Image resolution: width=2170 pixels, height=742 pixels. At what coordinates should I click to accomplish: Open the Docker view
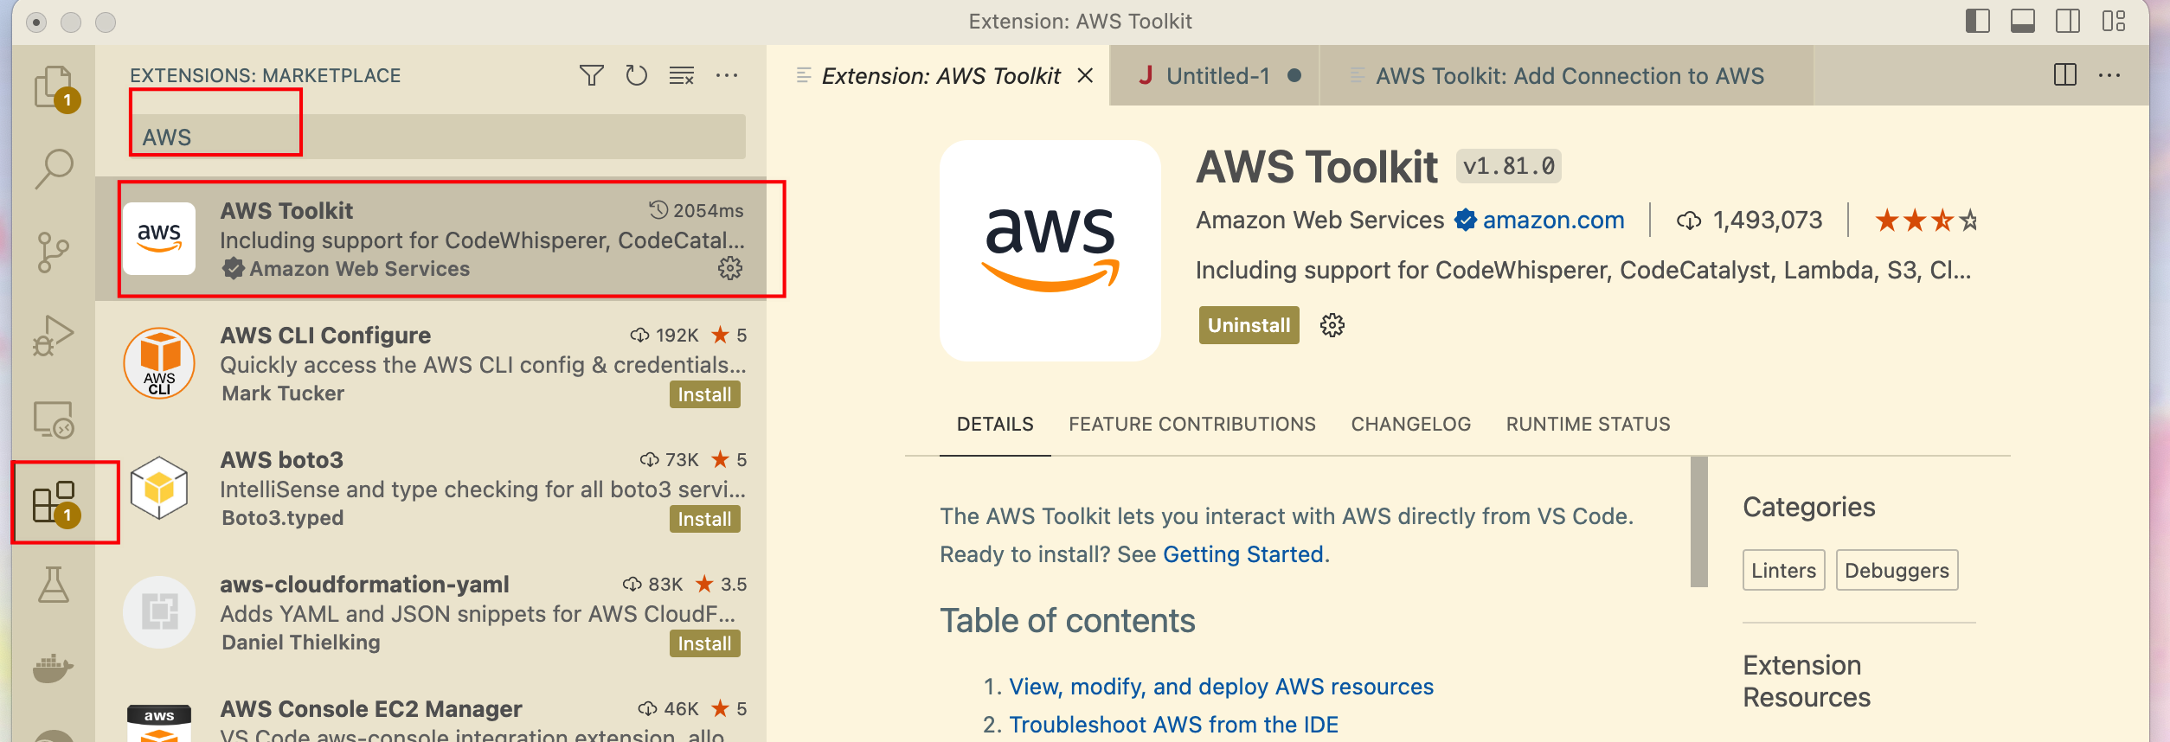(x=54, y=668)
